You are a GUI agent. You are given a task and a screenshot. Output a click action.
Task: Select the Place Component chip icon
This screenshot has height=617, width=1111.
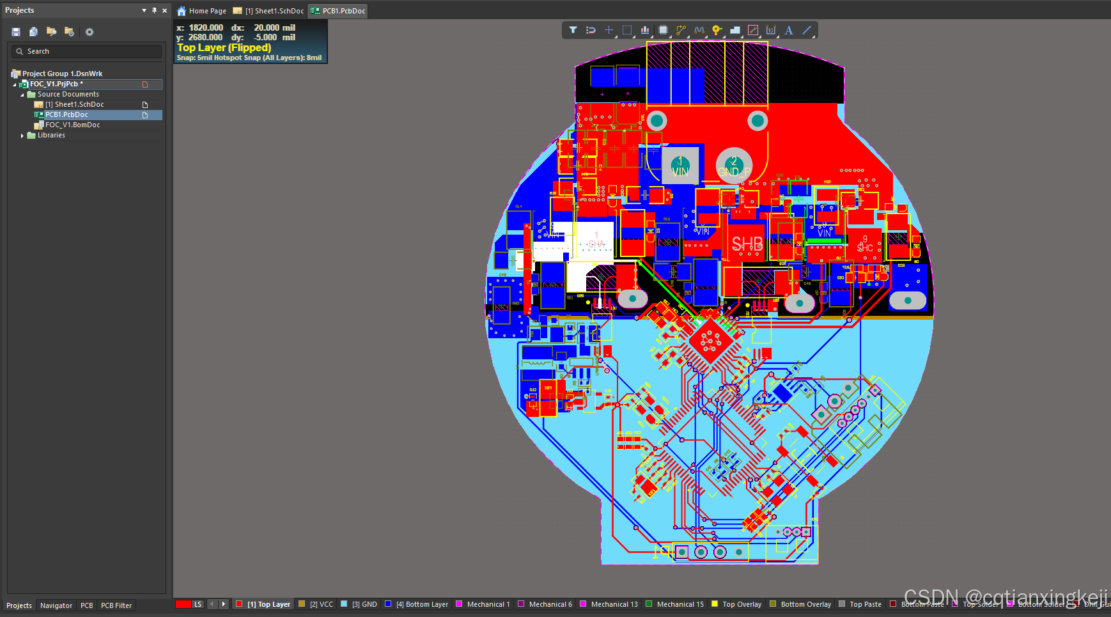pos(663,30)
